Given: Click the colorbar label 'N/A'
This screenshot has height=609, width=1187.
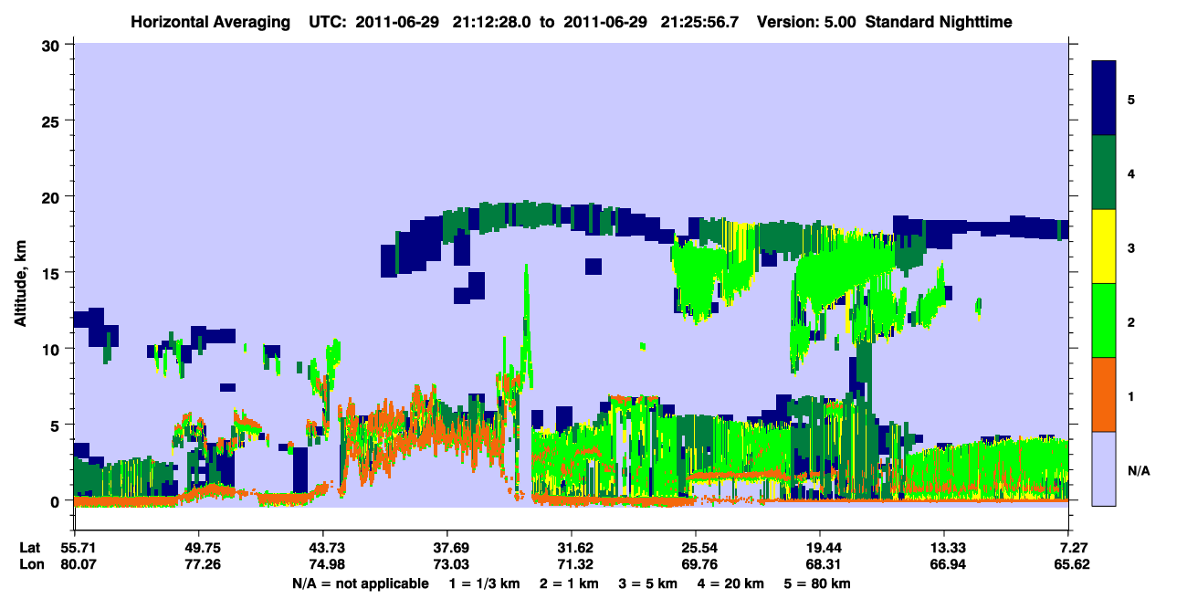Looking at the screenshot, I should tap(1138, 470).
